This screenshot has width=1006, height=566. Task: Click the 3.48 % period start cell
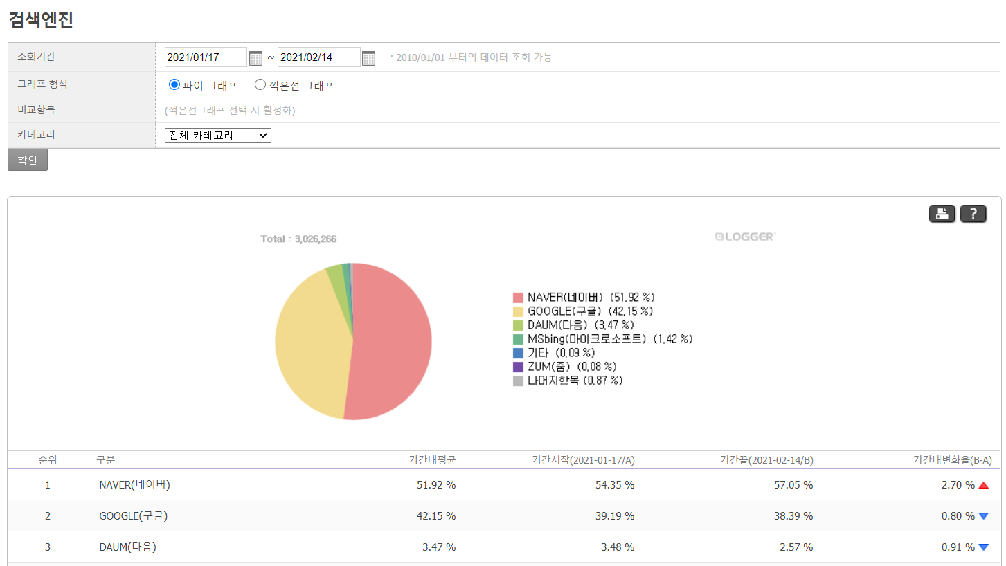click(x=618, y=547)
